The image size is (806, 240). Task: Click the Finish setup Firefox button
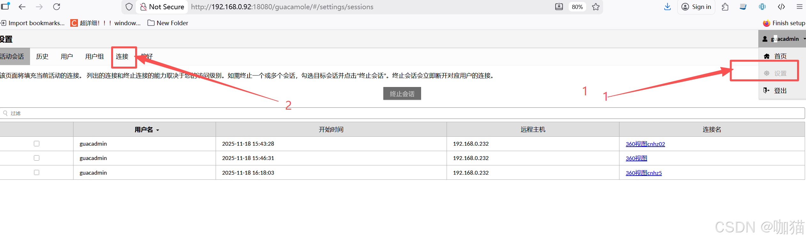784,23
